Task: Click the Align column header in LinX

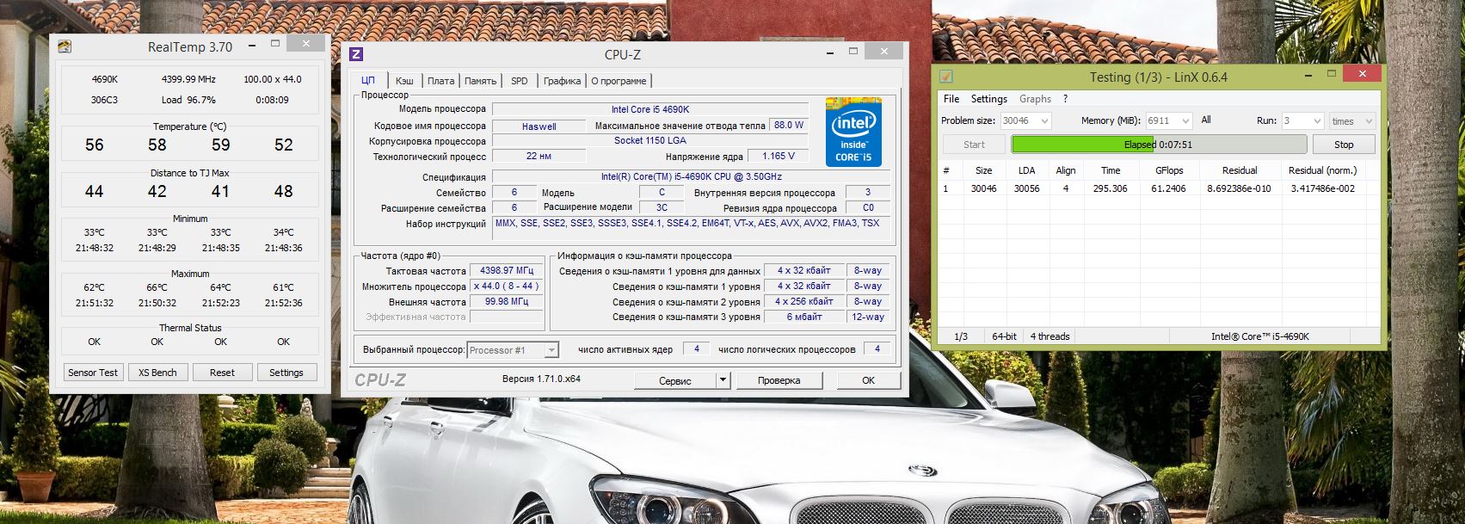Action: point(1066,170)
